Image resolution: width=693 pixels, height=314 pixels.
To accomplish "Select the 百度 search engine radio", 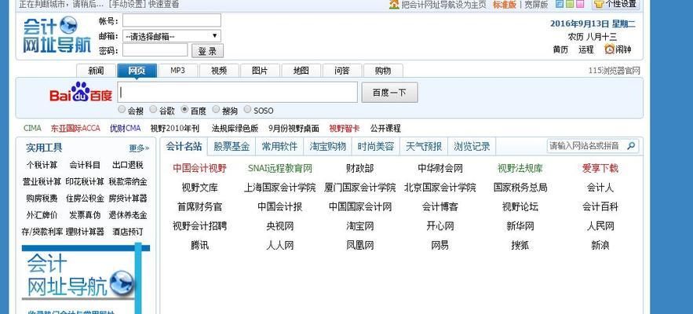I will pyautogui.click(x=184, y=109).
